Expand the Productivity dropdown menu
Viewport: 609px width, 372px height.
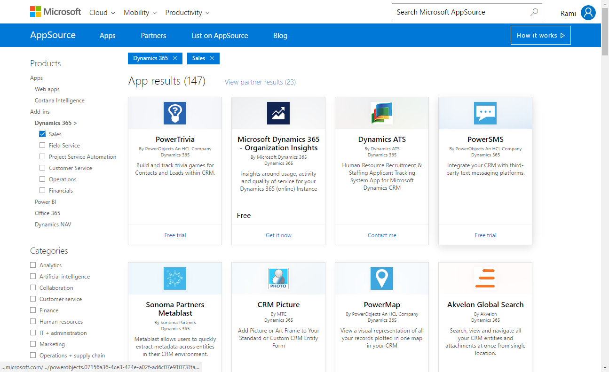pos(187,13)
